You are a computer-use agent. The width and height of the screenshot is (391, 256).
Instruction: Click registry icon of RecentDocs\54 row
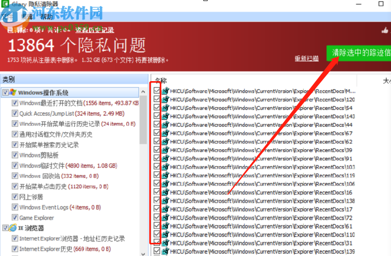166,108
